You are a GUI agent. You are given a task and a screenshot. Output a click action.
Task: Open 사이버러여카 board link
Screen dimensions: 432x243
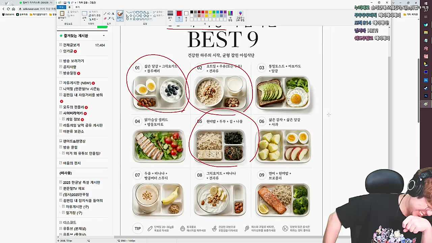click(x=73, y=113)
